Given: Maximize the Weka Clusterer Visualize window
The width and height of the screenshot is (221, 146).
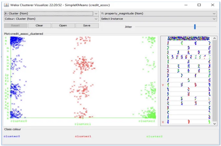Looking at the screenshot, I should [199, 5].
